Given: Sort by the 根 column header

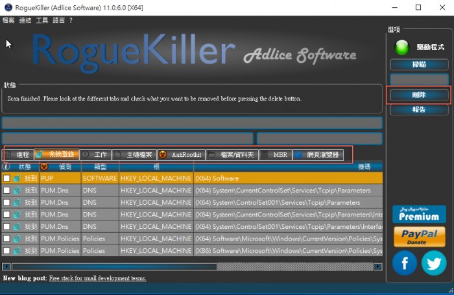Looking at the screenshot, I should (156, 167).
